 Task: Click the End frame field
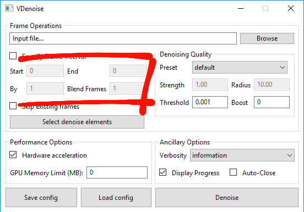click(x=128, y=71)
